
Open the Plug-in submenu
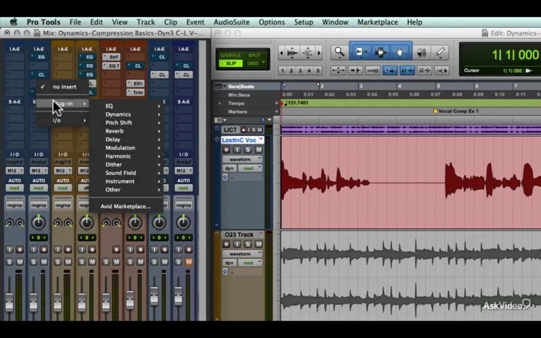pyautogui.click(x=62, y=103)
